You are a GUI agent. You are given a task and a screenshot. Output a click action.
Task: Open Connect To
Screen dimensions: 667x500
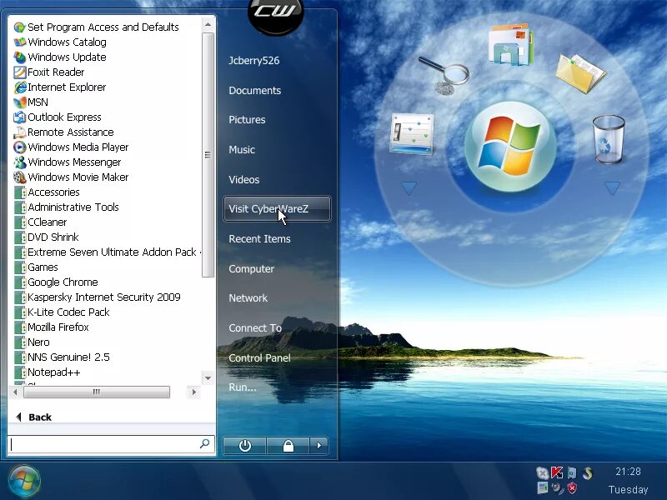[x=255, y=327]
